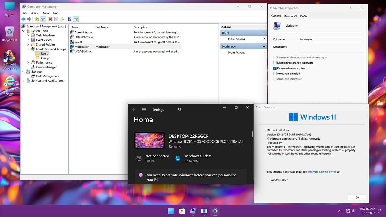Open the File menu in Computer Management
The width and height of the screenshot is (386, 217).
tap(25, 13)
